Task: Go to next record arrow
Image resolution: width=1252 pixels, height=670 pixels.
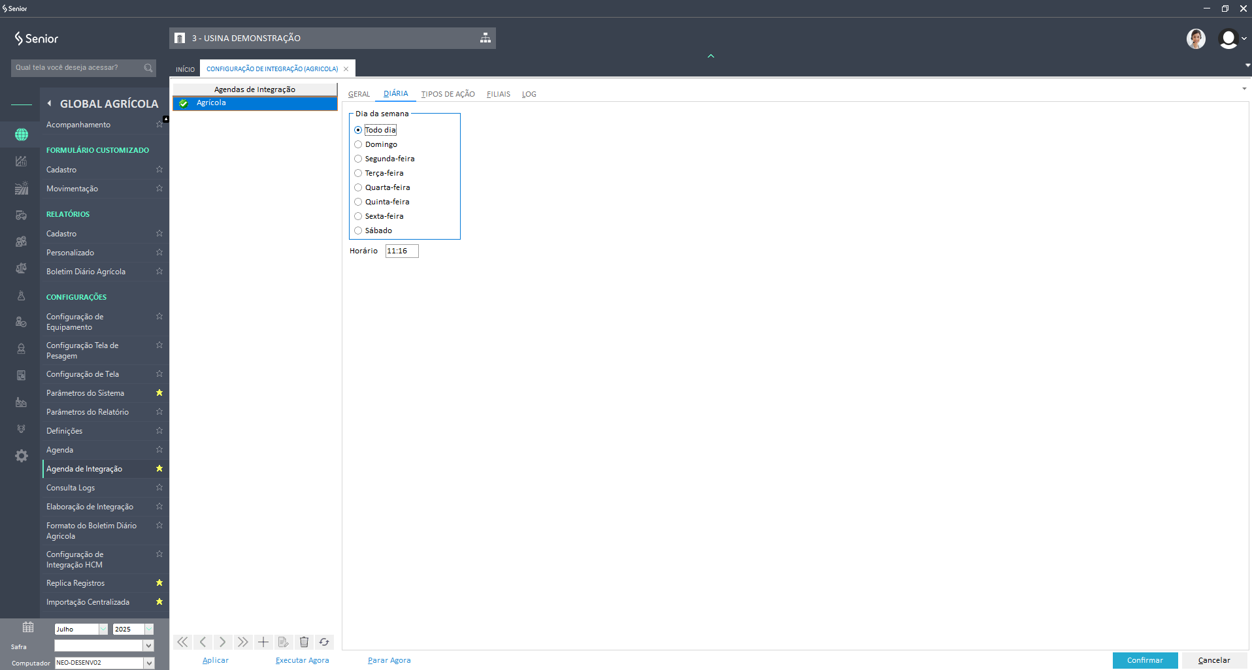Action: (223, 642)
